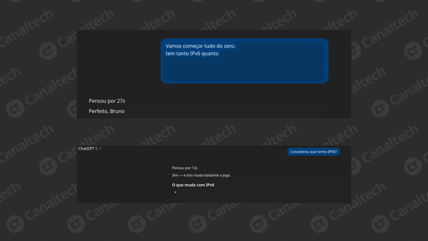The width and height of the screenshot is (428, 241).
Task: Click the 'Pensou por 12s' thinking label
Action: tap(184, 168)
